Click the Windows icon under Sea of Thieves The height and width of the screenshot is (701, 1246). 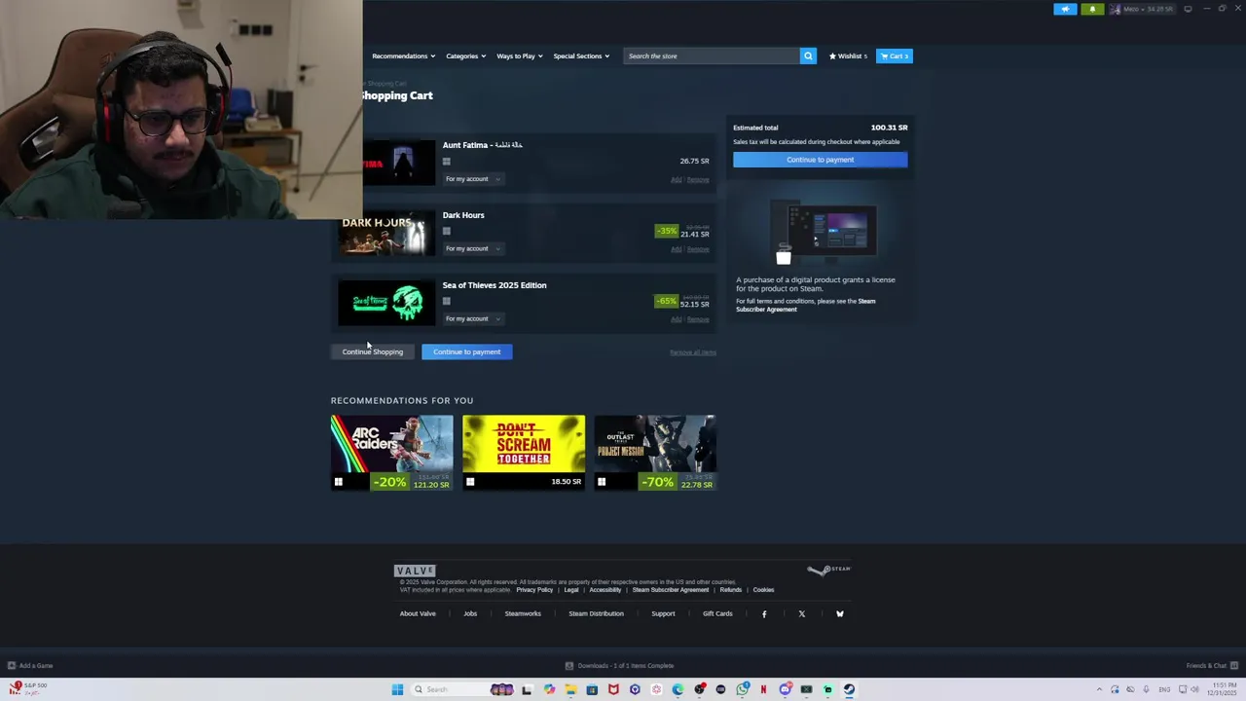[x=446, y=301]
